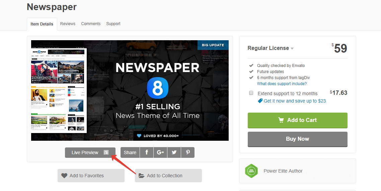The width and height of the screenshot is (381, 191).
Task: Click the Power Elite Author badge icon
Action: point(251,171)
